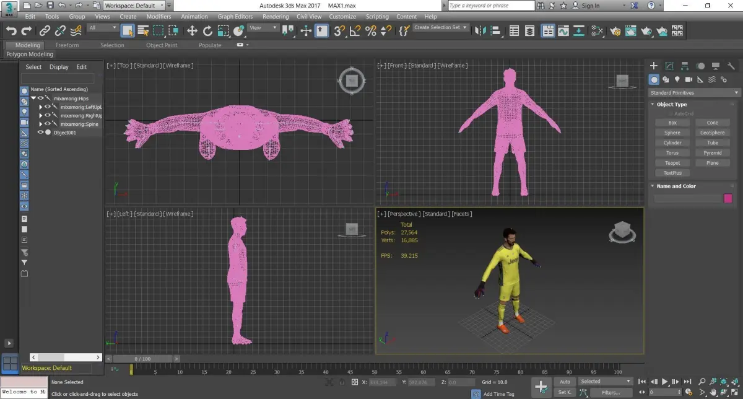Click the Pyramid primitive button
Screen dimensions: 743x399
(713, 152)
